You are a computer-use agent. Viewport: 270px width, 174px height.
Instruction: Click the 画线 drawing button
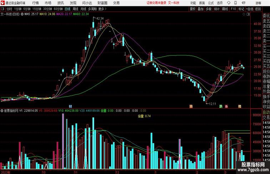click(x=225, y=9)
